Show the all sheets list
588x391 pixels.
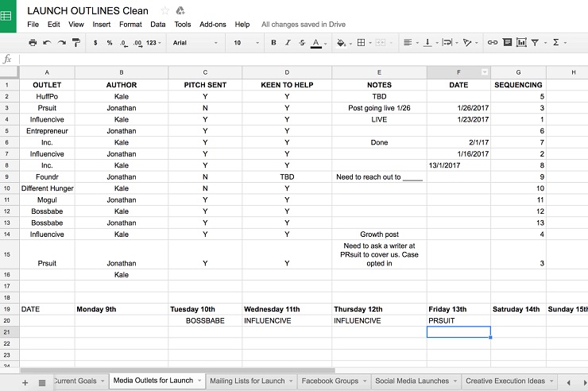pyautogui.click(x=42, y=383)
